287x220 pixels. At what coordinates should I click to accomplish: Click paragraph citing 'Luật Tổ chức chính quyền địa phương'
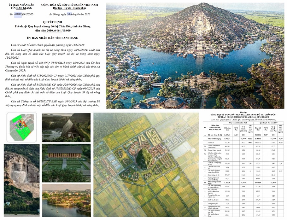click(x=48, y=45)
